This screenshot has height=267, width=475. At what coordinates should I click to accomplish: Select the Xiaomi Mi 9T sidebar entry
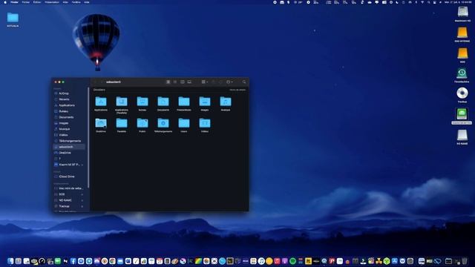pos(69,165)
